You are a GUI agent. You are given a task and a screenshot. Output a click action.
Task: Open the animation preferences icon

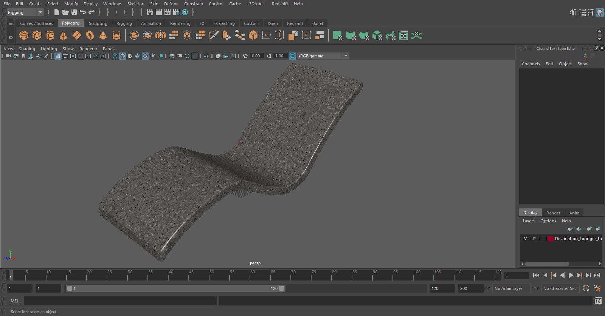[597, 288]
